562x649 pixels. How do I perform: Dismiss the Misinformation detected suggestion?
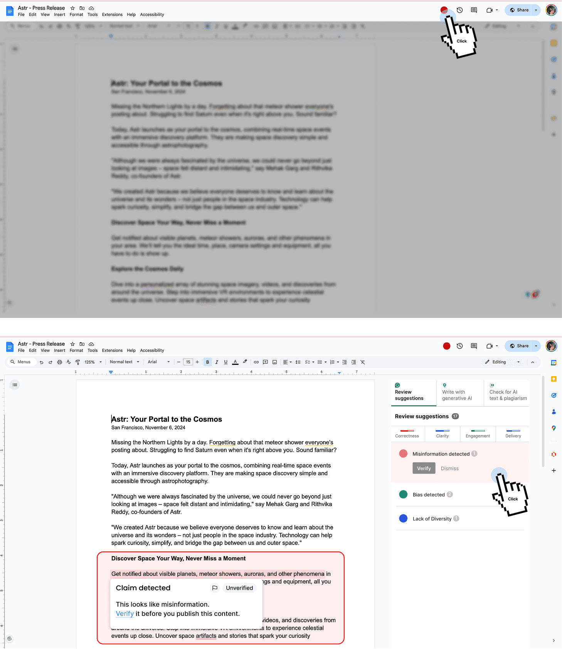449,469
